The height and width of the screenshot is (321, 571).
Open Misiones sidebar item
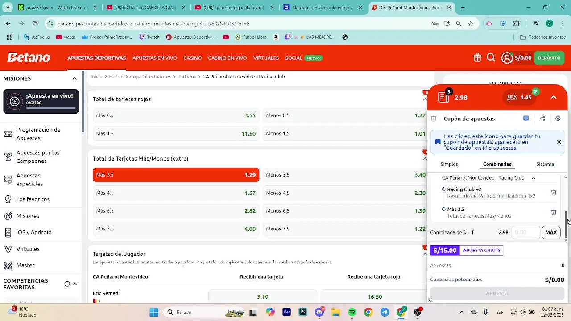(x=40, y=216)
